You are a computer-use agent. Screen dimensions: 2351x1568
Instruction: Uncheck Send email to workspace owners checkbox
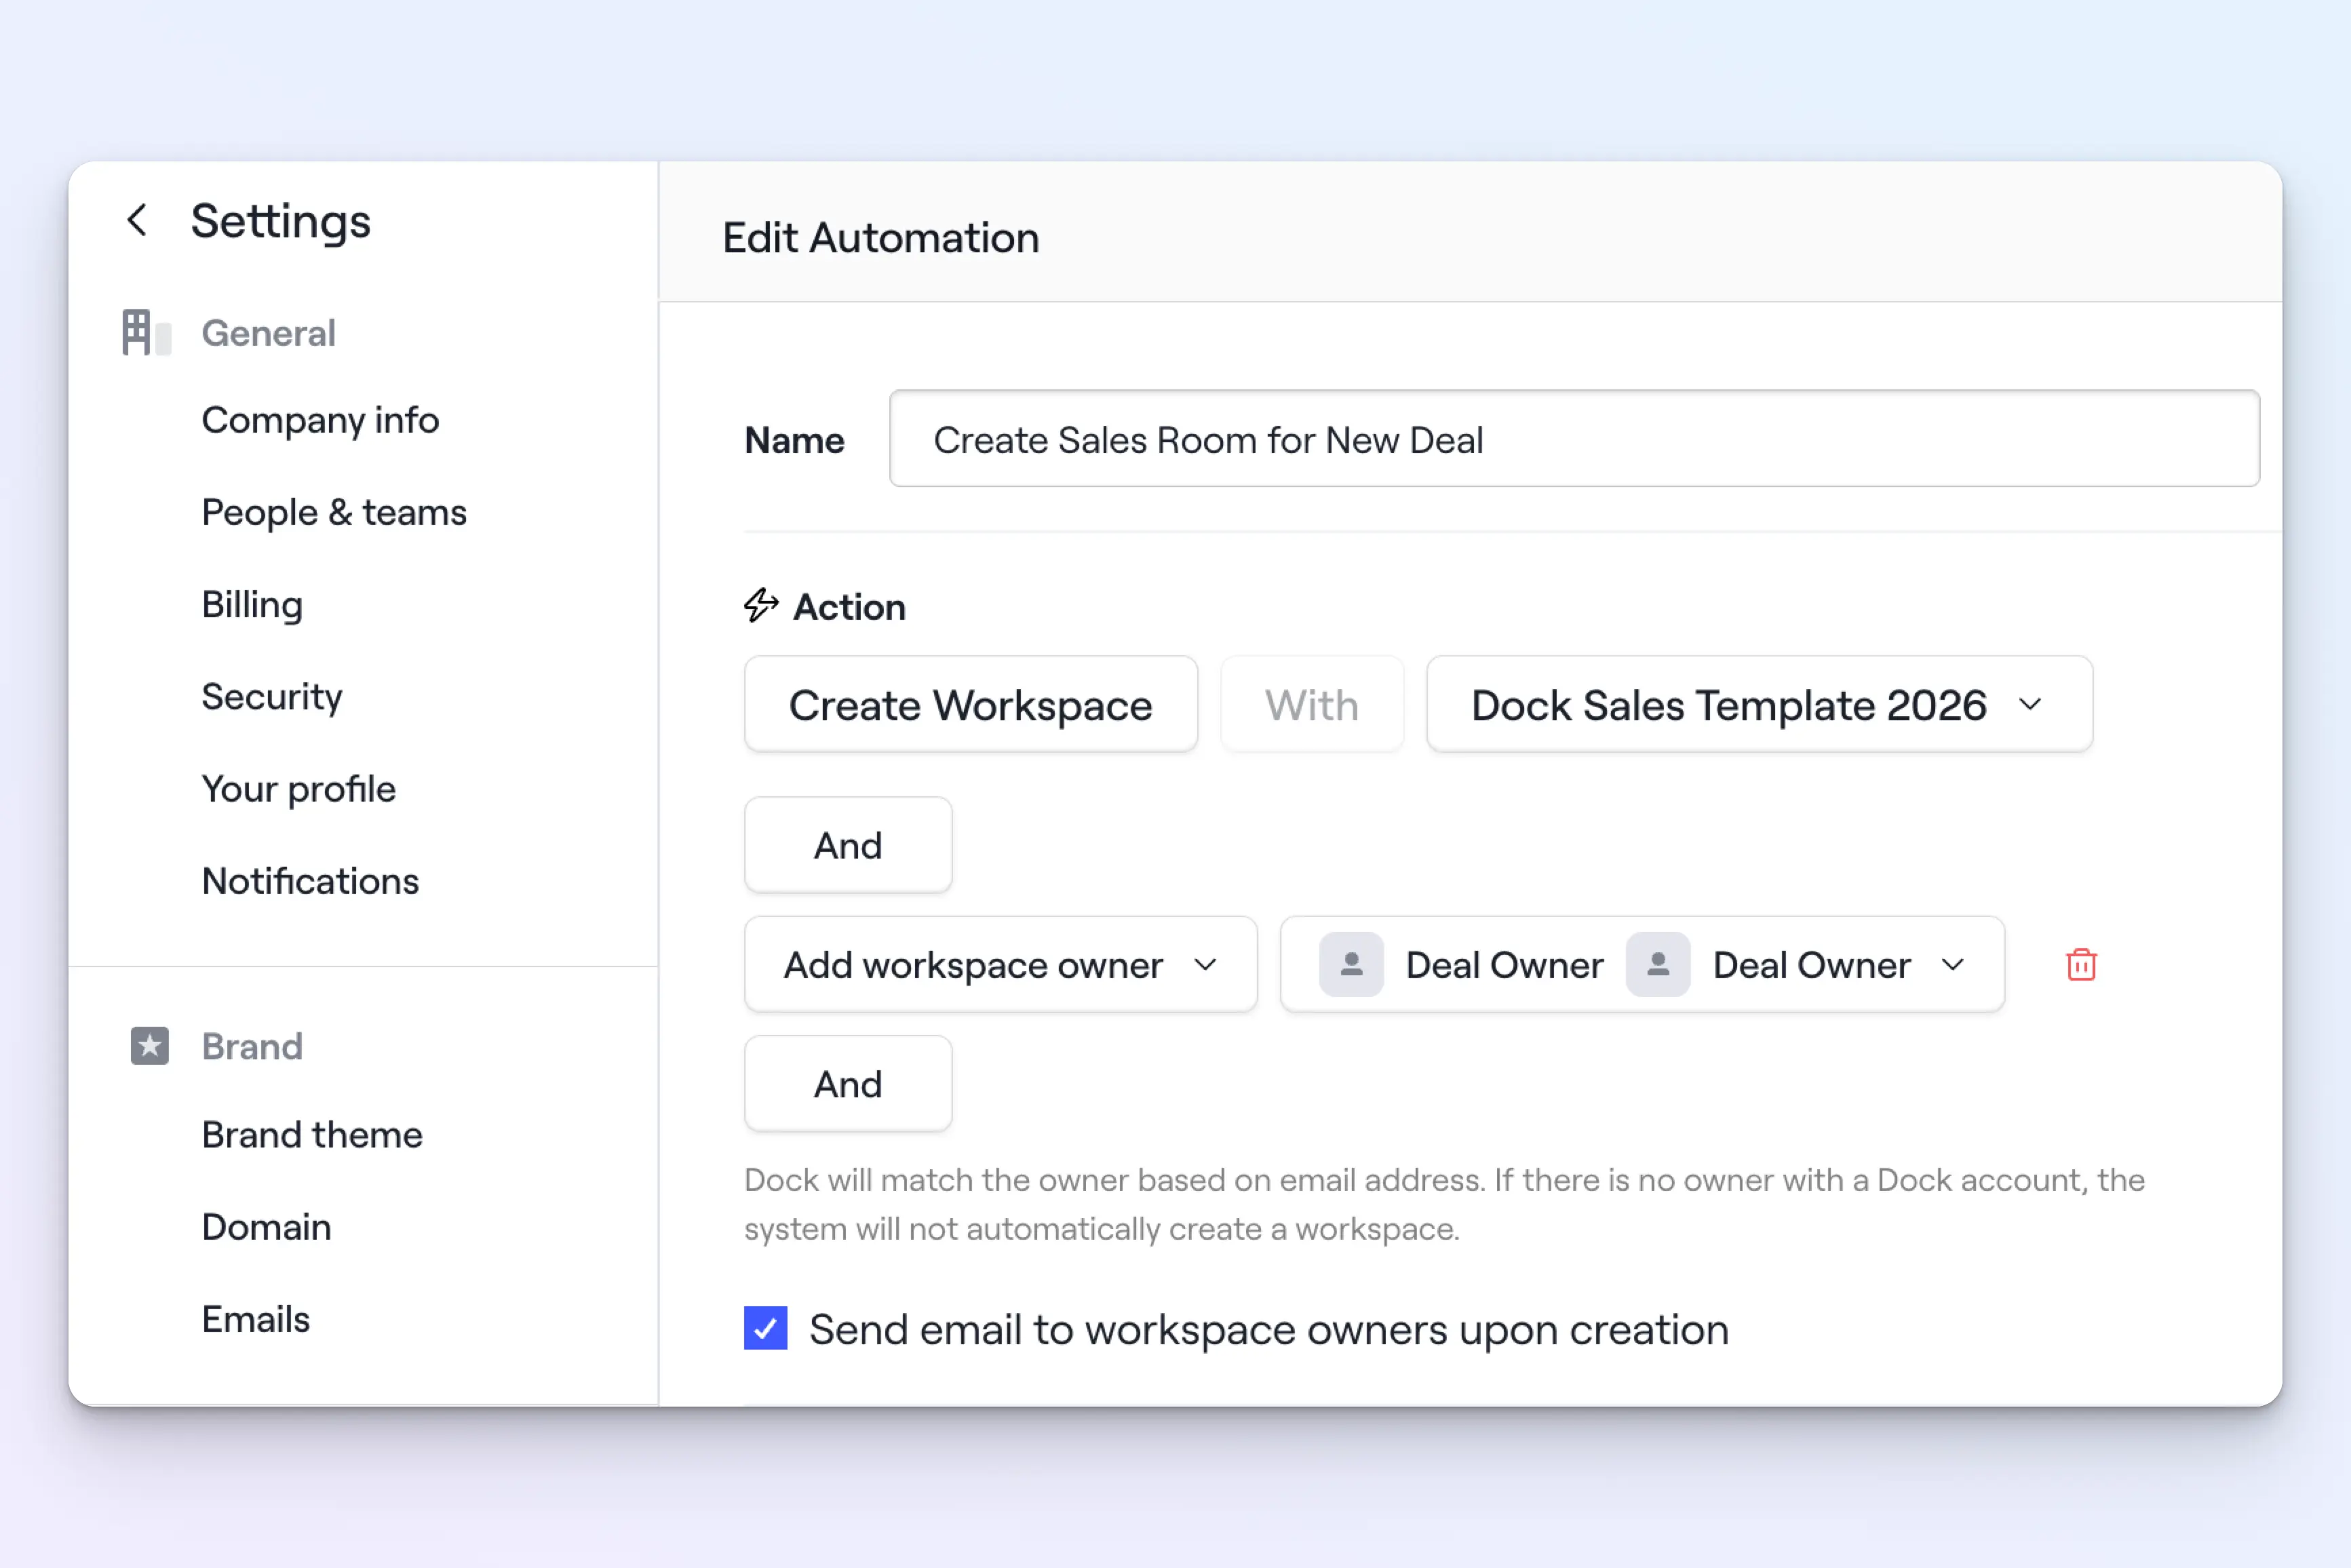[766, 1329]
